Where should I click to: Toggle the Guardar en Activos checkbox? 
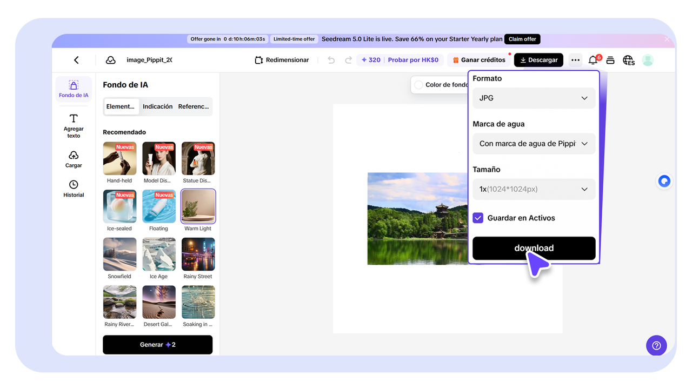tap(478, 218)
